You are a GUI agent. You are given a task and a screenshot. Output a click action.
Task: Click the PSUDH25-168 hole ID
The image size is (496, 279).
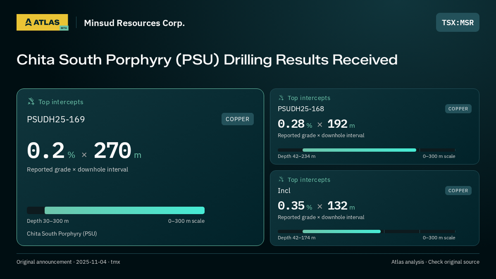(301, 109)
